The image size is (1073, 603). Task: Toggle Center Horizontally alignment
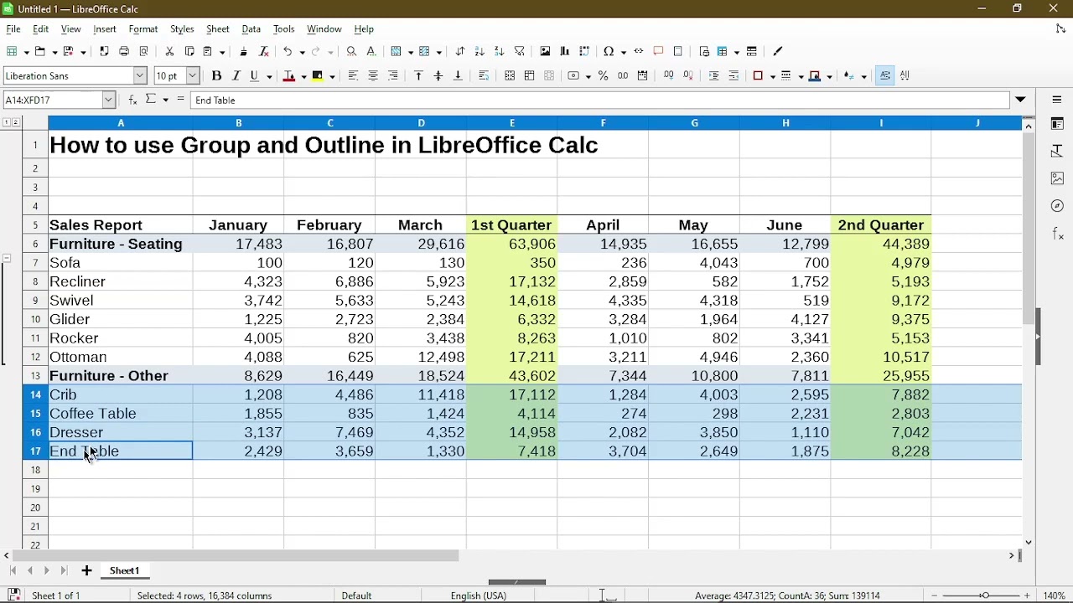373,76
